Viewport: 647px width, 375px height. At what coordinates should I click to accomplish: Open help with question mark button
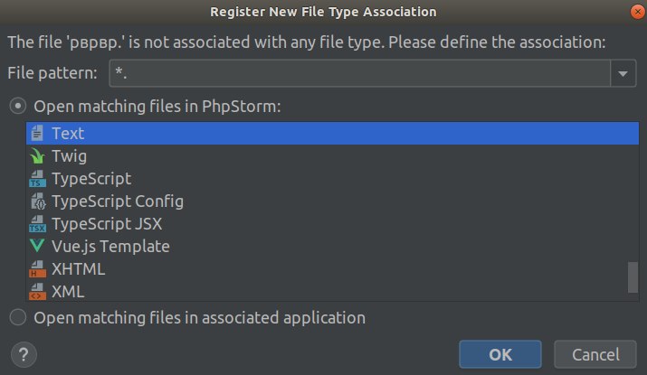point(24,354)
